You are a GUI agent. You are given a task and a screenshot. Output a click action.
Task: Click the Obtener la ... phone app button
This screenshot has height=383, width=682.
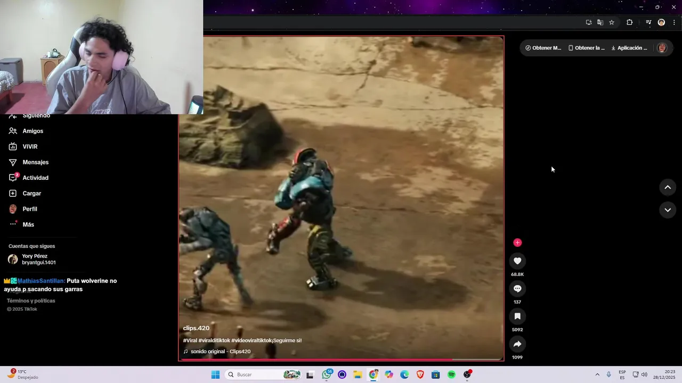pyautogui.click(x=586, y=48)
